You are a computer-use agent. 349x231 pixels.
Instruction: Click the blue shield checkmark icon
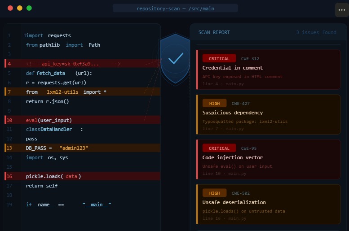point(176,58)
